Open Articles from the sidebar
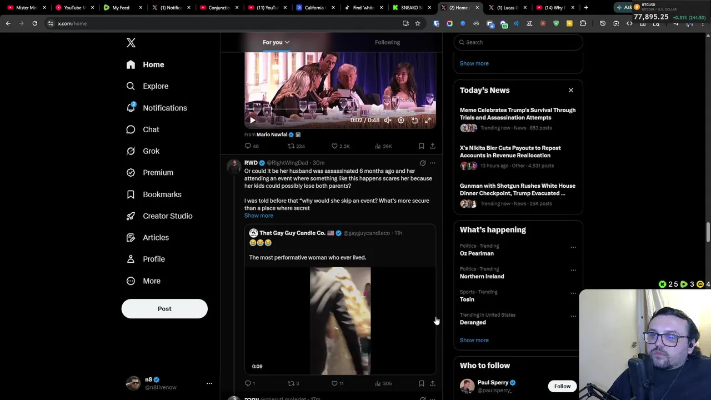 (x=148, y=238)
